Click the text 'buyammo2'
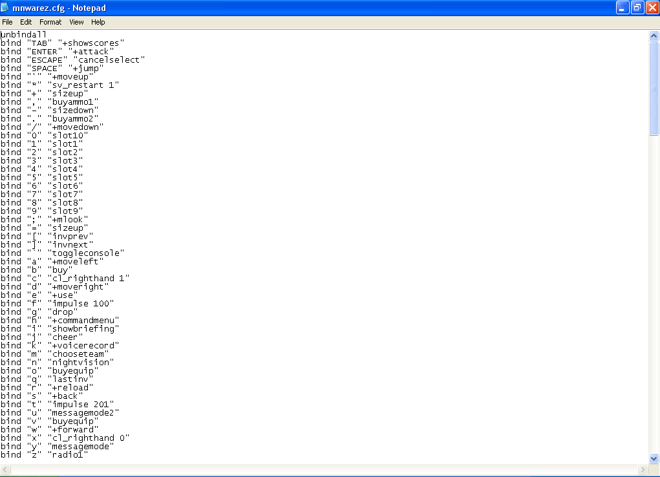This screenshot has height=477, width=660. pos(73,119)
